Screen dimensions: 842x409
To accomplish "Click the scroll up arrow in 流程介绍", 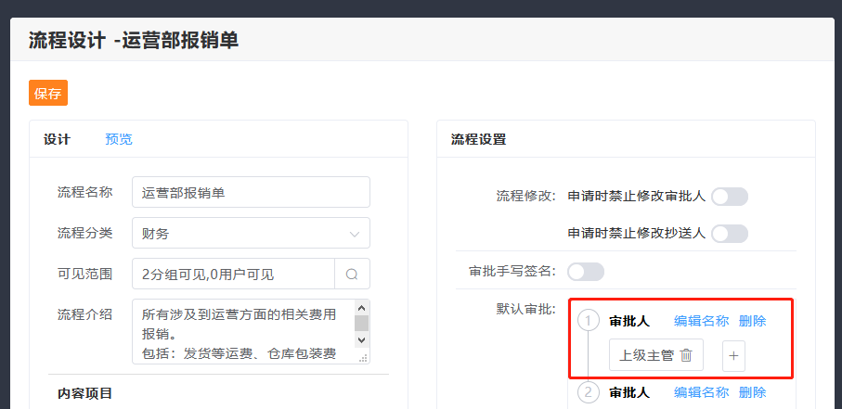I will tap(362, 307).
